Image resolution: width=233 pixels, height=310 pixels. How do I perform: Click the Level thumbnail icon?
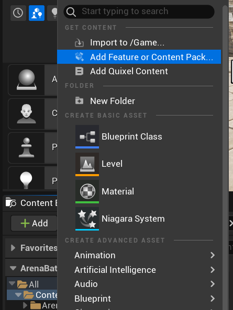point(87,164)
